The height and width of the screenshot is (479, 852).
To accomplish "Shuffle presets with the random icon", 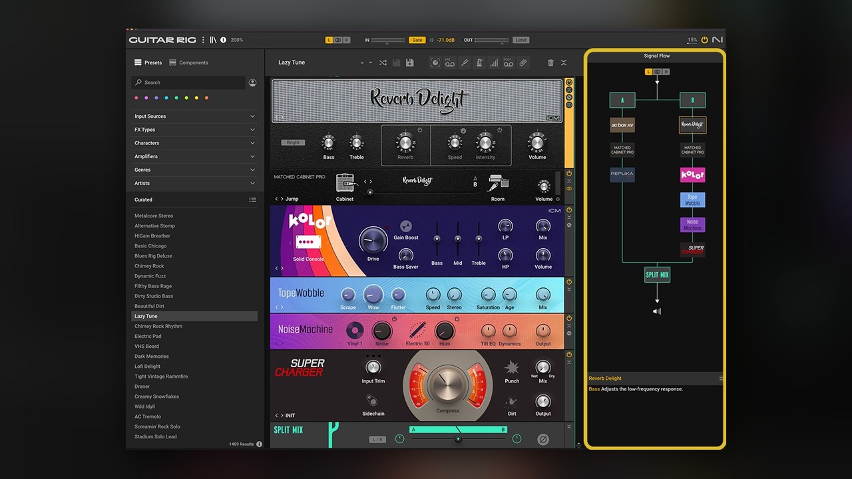I will pos(383,63).
